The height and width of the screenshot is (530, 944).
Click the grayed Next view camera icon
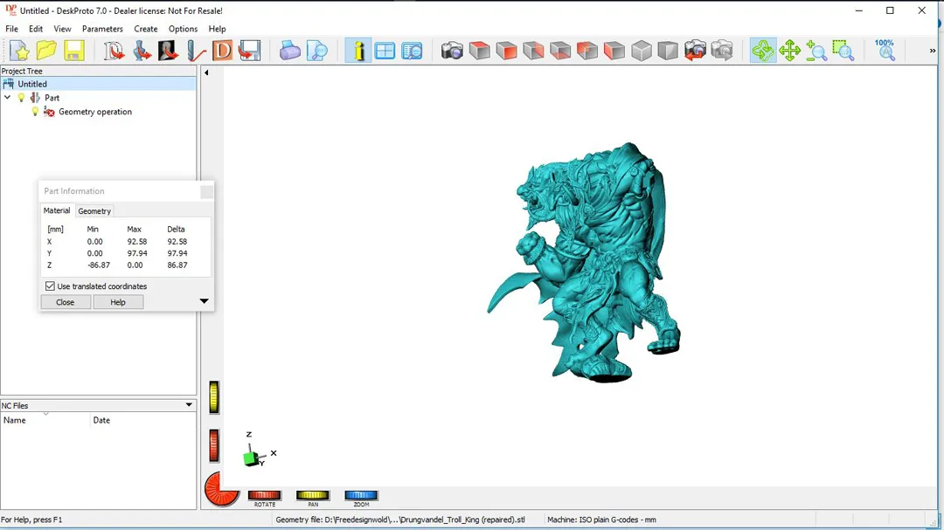pos(722,51)
